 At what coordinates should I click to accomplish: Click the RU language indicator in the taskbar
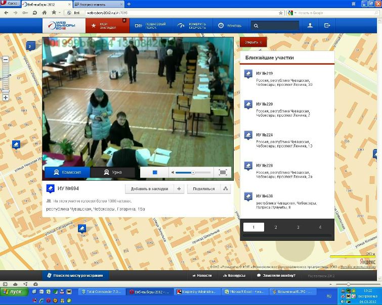pyautogui.click(x=329, y=296)
